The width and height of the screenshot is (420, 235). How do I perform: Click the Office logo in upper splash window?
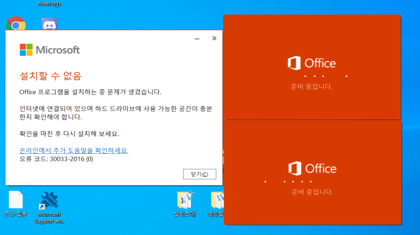click(x=312, y=63)
